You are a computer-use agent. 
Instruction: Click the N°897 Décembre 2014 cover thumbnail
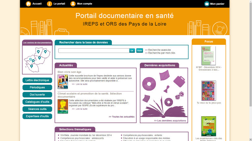pos(209,56)
